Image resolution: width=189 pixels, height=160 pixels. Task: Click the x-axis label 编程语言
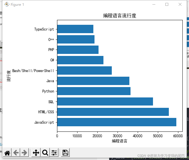pos(120,141)
